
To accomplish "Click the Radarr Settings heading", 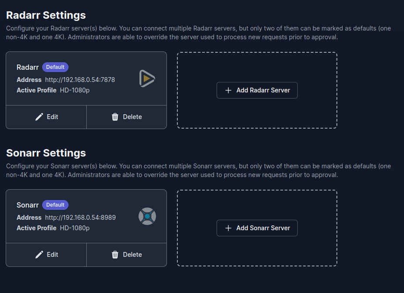I will [x=46, y=15].
